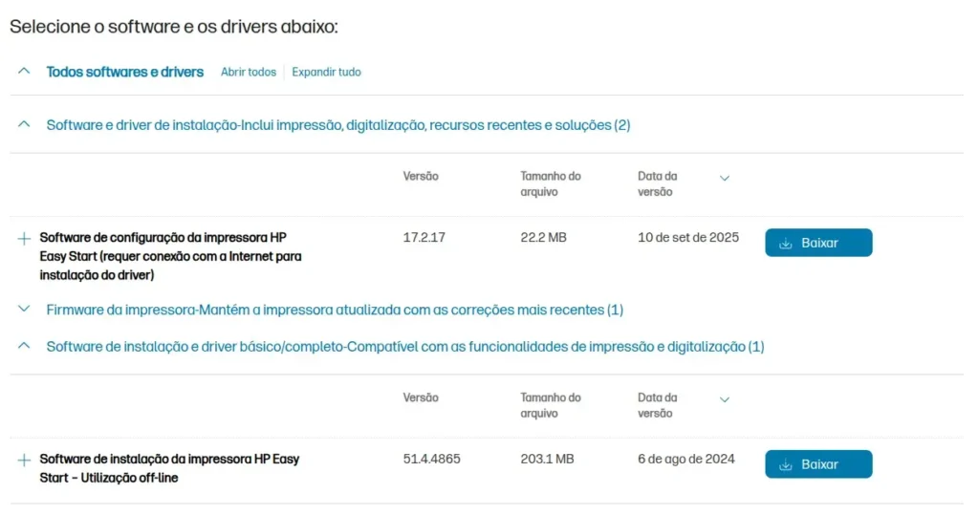
Task: Sort by Data da versão arrow in second table
Action: pyautogui.click(x=725, y=399)
